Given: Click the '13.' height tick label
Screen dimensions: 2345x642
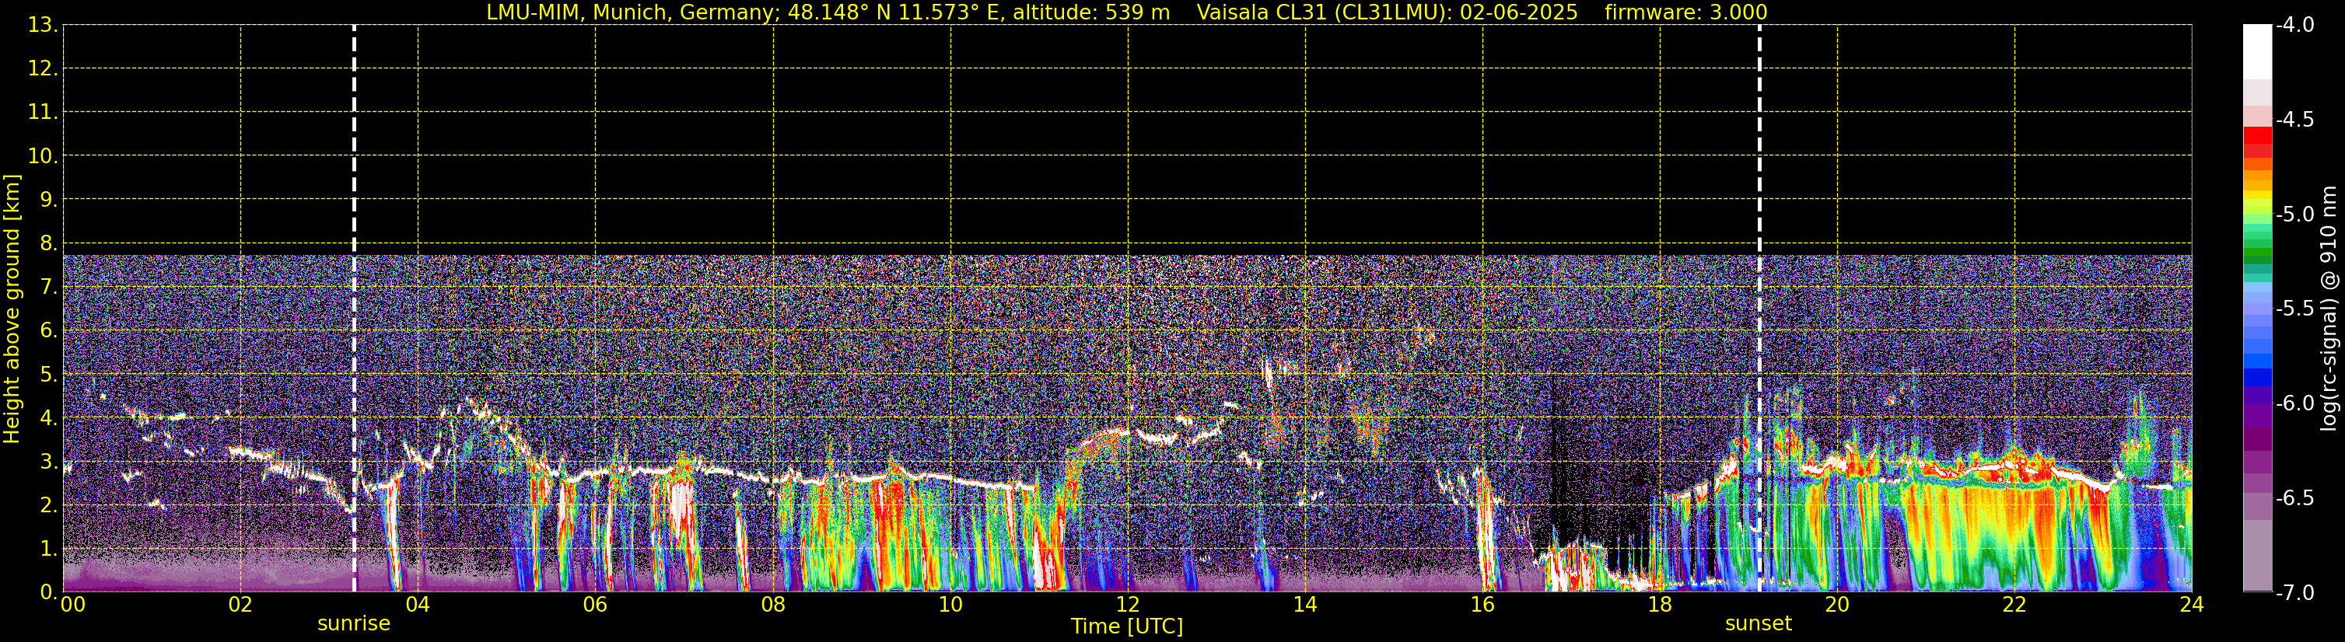Looking at the screenshot, I should (x=43, y=26).
